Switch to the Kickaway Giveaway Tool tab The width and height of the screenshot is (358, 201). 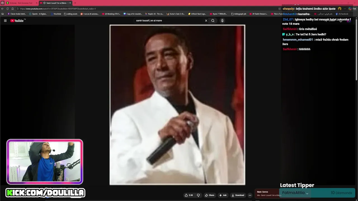click(22, 3)
